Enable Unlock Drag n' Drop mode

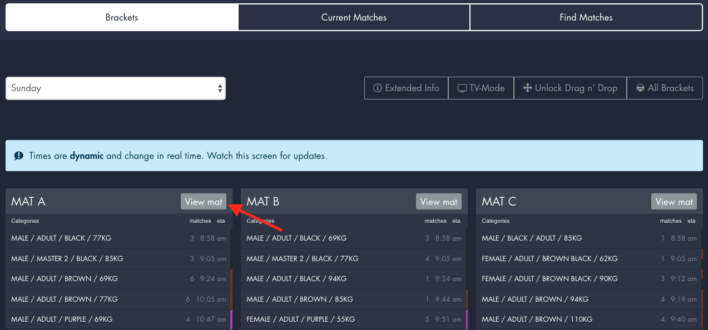click(x=570, y=88)
